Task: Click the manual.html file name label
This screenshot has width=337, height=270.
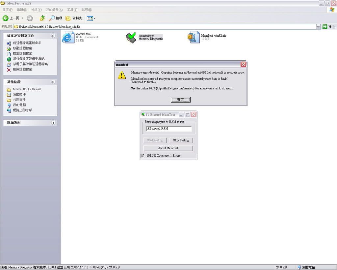Action: [x=84, y=34]
